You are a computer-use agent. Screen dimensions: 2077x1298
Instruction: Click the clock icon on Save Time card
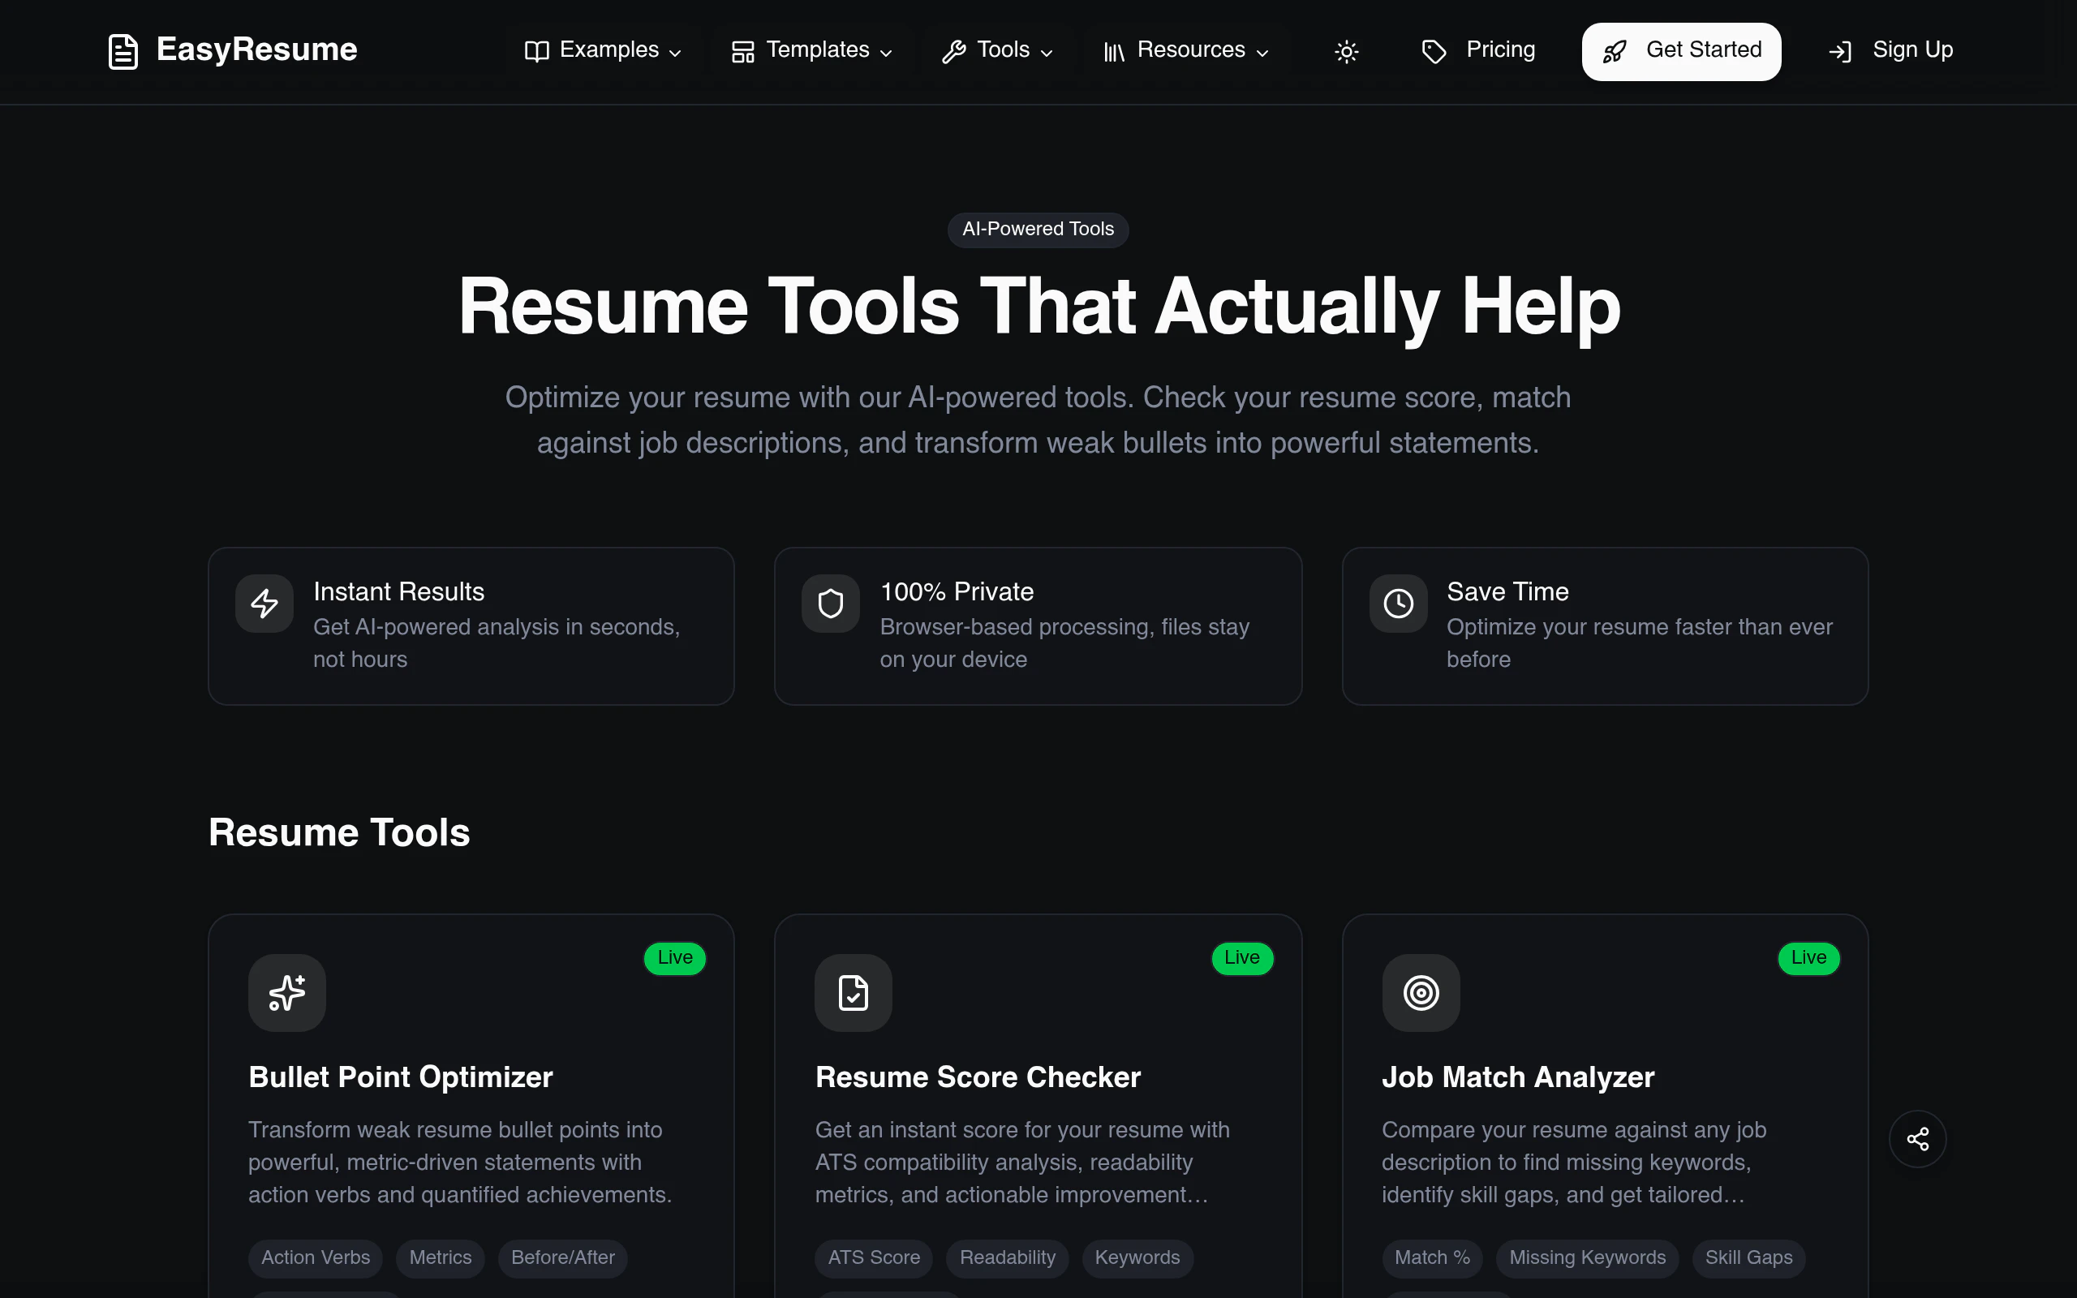pos(1397,604)
